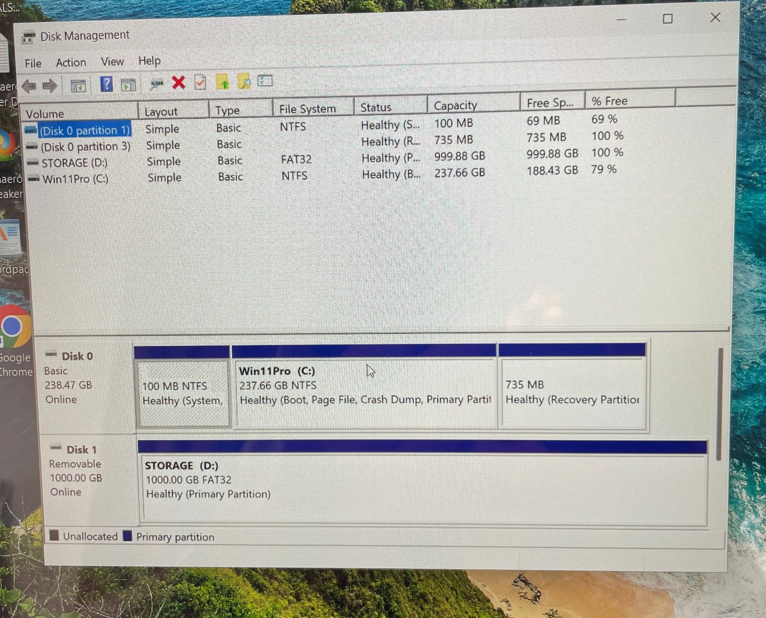
Task: Click the last toolbar settings list icon
Action: tap(265, 80)
